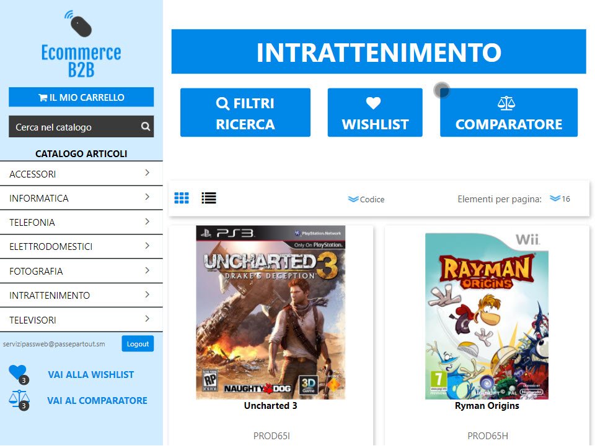Open the Uncharted 3 product cover image
This screenshot has width=595, height=446.
(271, 312)
